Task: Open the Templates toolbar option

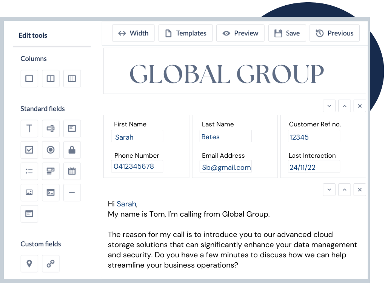Action: (x=185, y=33)
